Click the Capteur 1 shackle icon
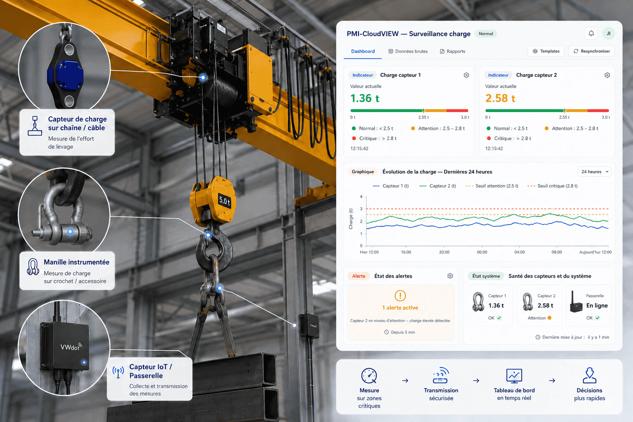 (478, 302)
